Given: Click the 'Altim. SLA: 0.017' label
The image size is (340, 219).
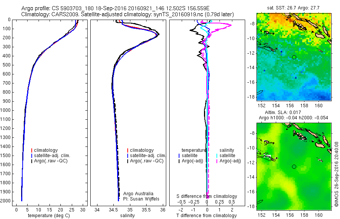Looking at the screenshot, I should tap(283, 112).
